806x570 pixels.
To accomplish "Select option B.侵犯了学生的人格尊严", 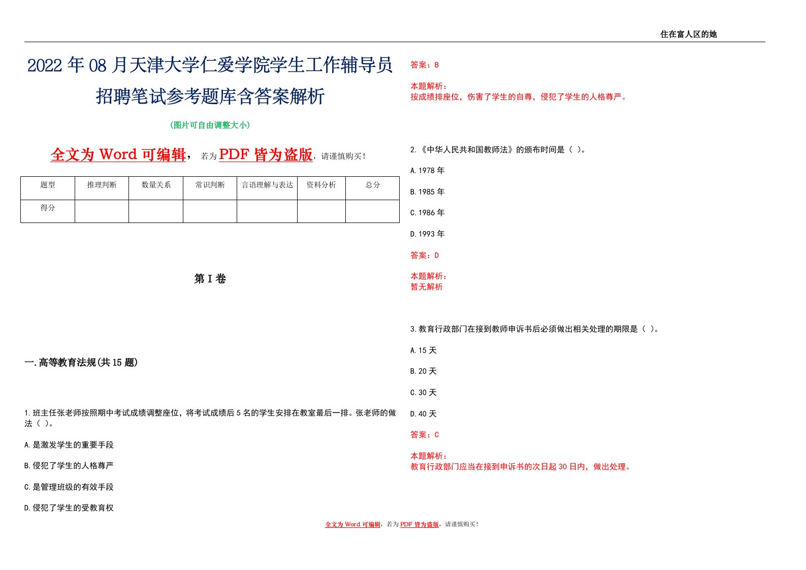I will coord(69,465).
